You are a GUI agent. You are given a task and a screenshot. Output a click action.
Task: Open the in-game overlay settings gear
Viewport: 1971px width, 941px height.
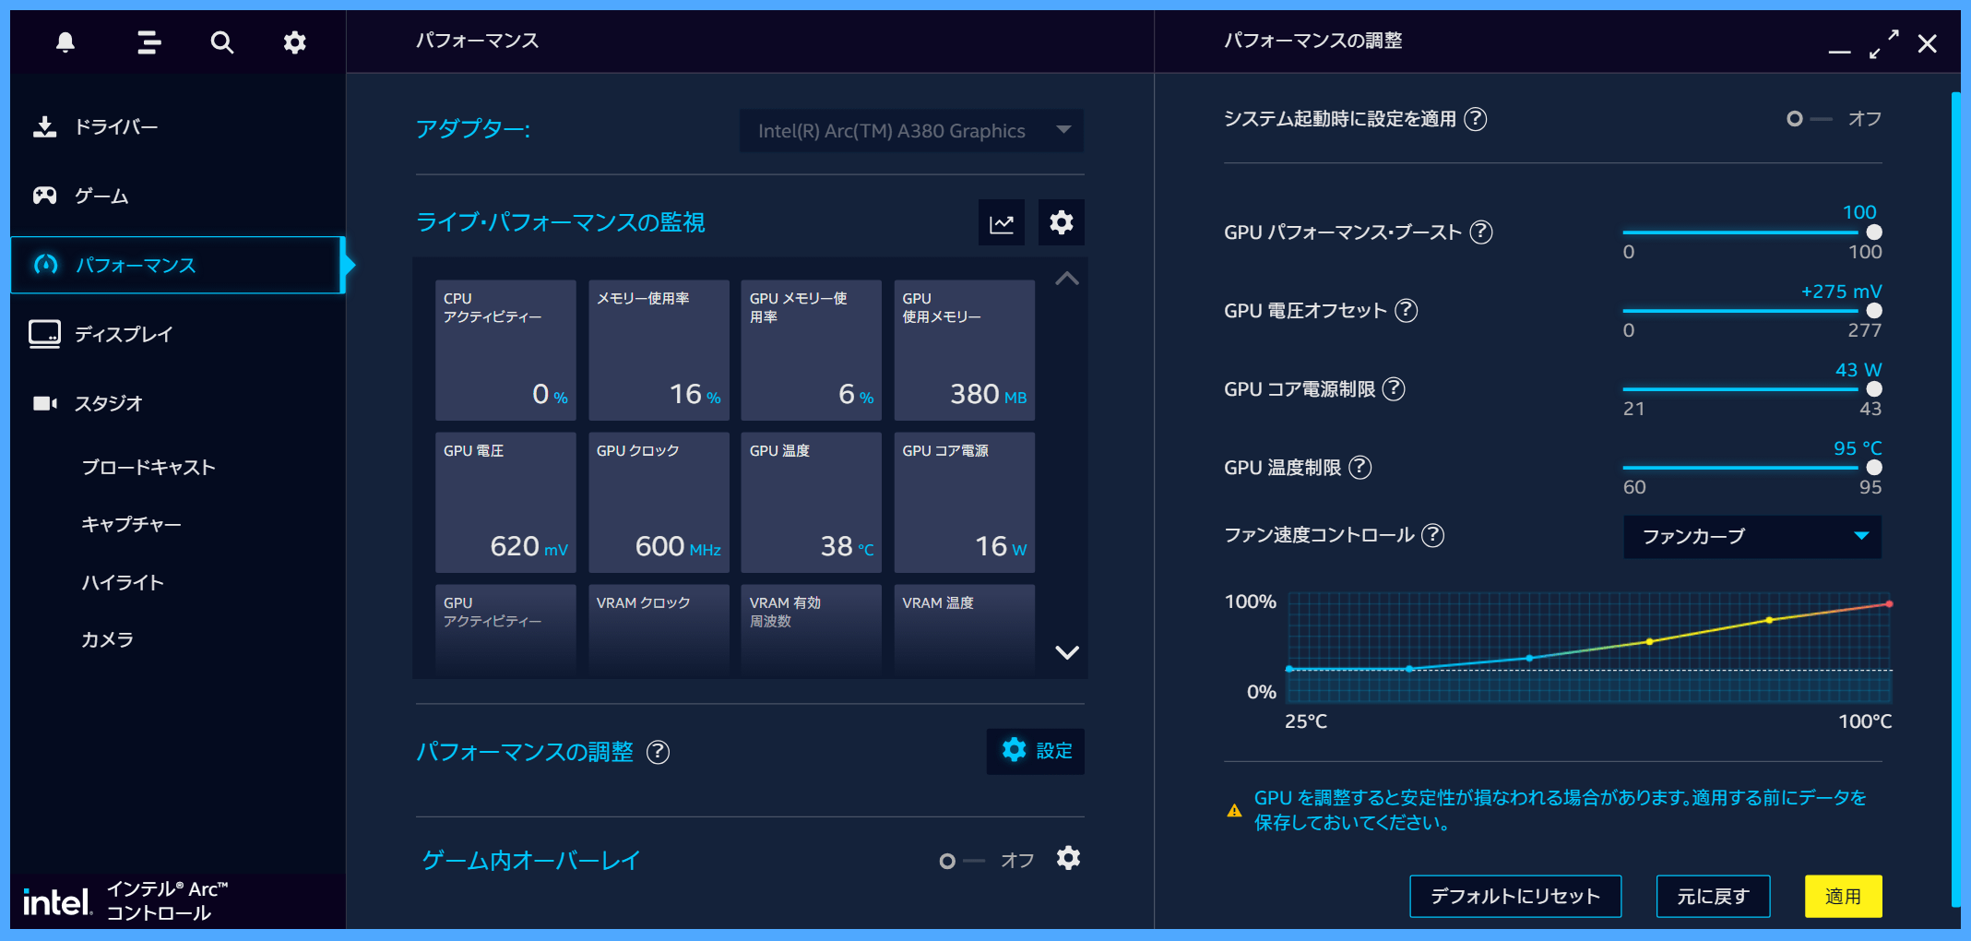[x=1068, y=859]
